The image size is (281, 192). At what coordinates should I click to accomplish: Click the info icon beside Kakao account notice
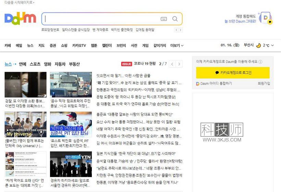coord(260,62)
